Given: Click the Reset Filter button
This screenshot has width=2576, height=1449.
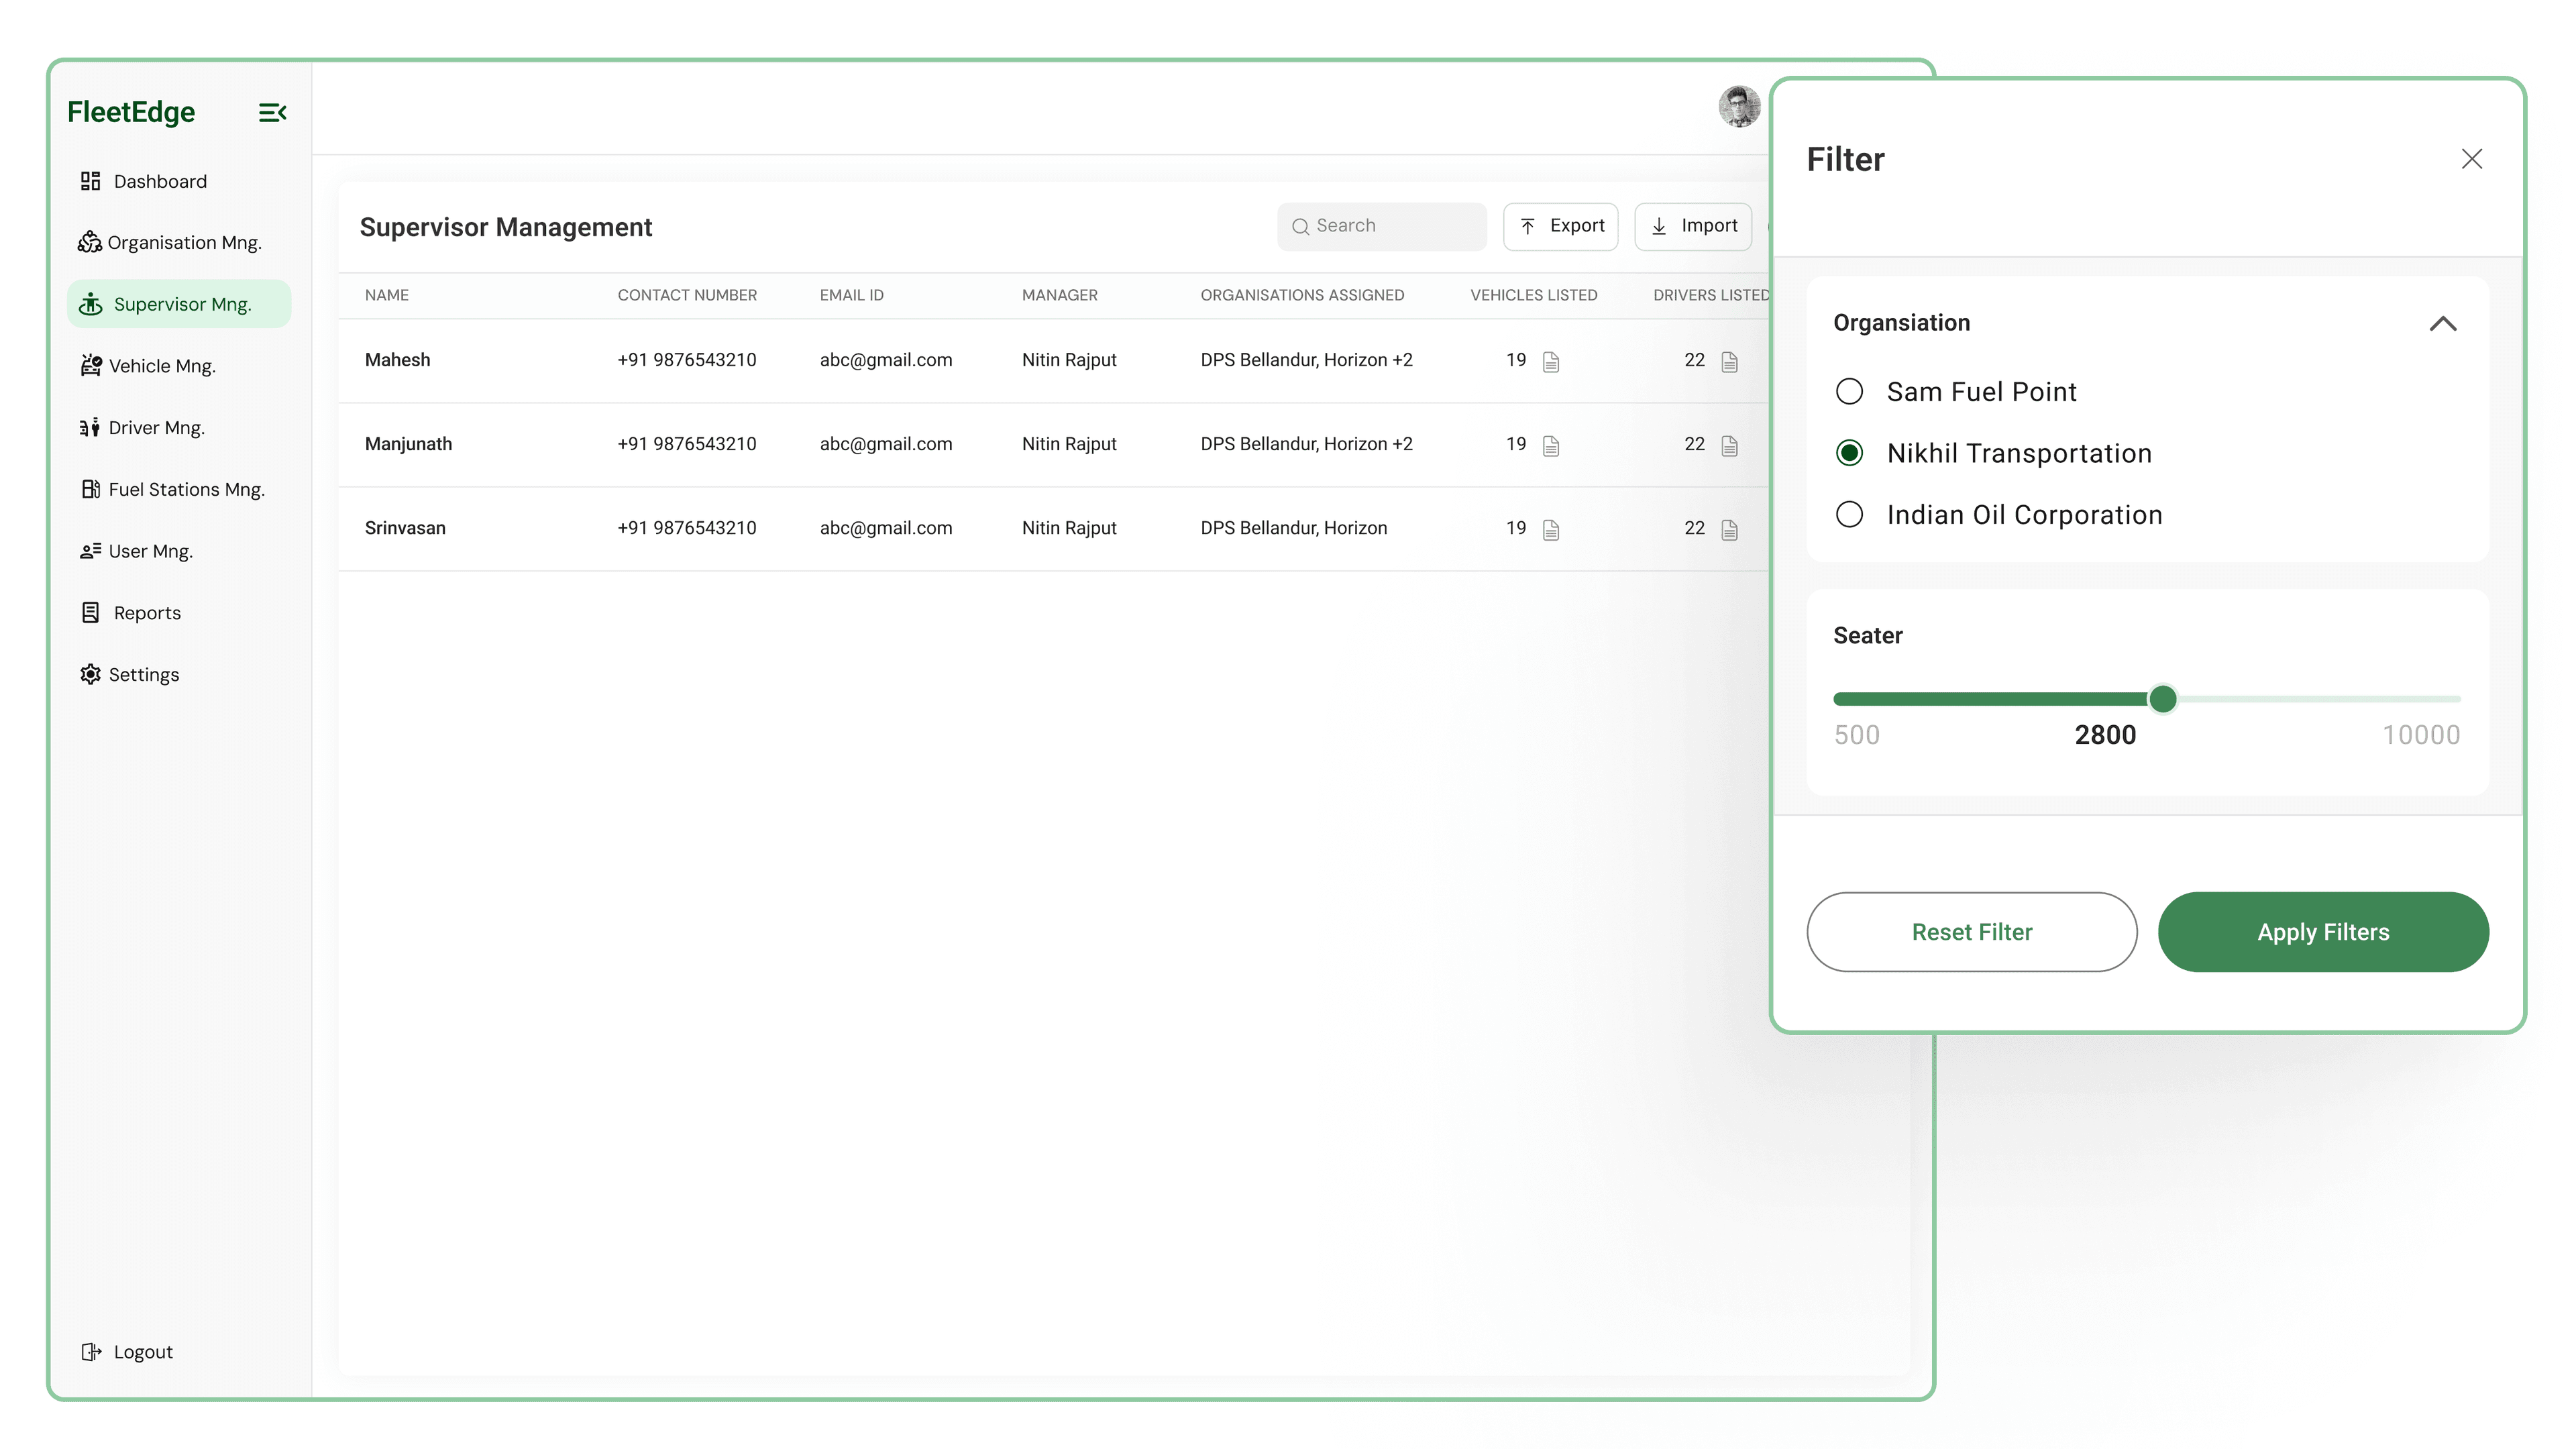Looking at the screenshot, I should point(1972,932).
